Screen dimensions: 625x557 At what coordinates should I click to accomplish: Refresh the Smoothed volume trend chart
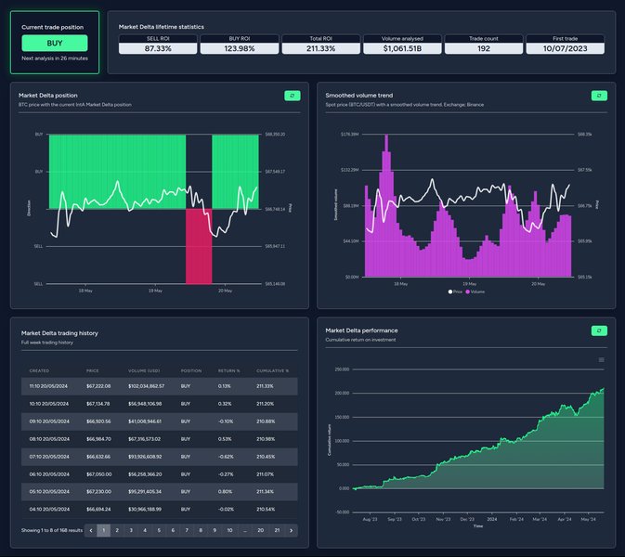pos(599,96)
